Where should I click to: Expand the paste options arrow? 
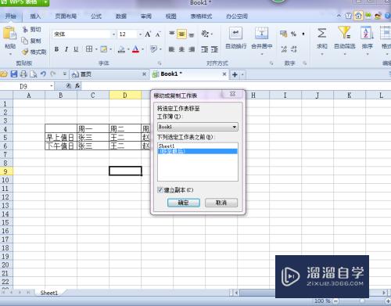(10, 54)
